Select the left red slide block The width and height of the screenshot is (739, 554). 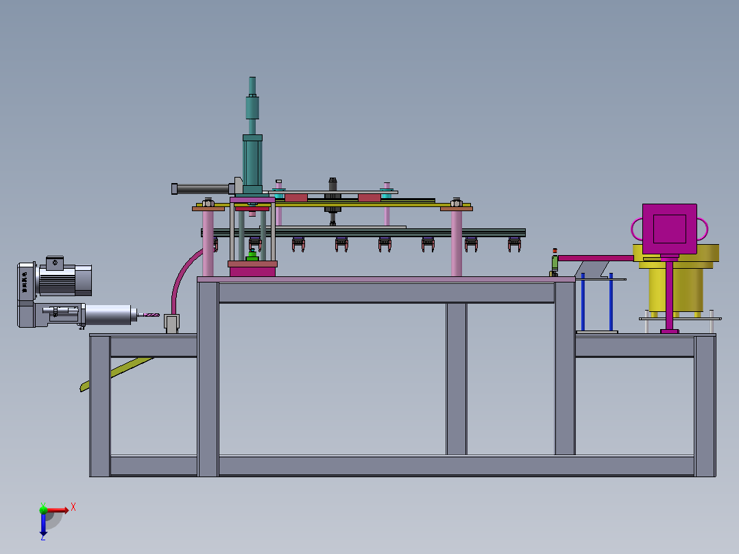[296, 198]
